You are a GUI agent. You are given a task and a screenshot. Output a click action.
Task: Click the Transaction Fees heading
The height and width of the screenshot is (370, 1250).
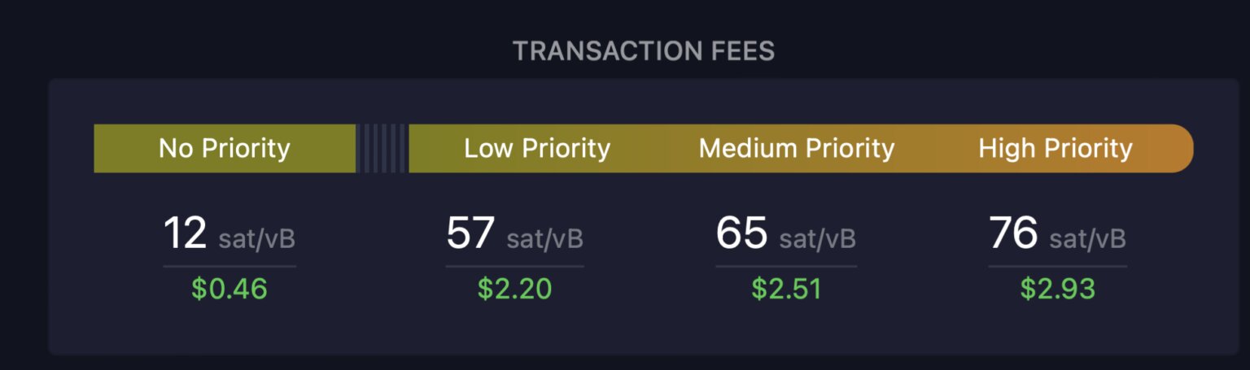pyautogui.click(x=644, y=51)
